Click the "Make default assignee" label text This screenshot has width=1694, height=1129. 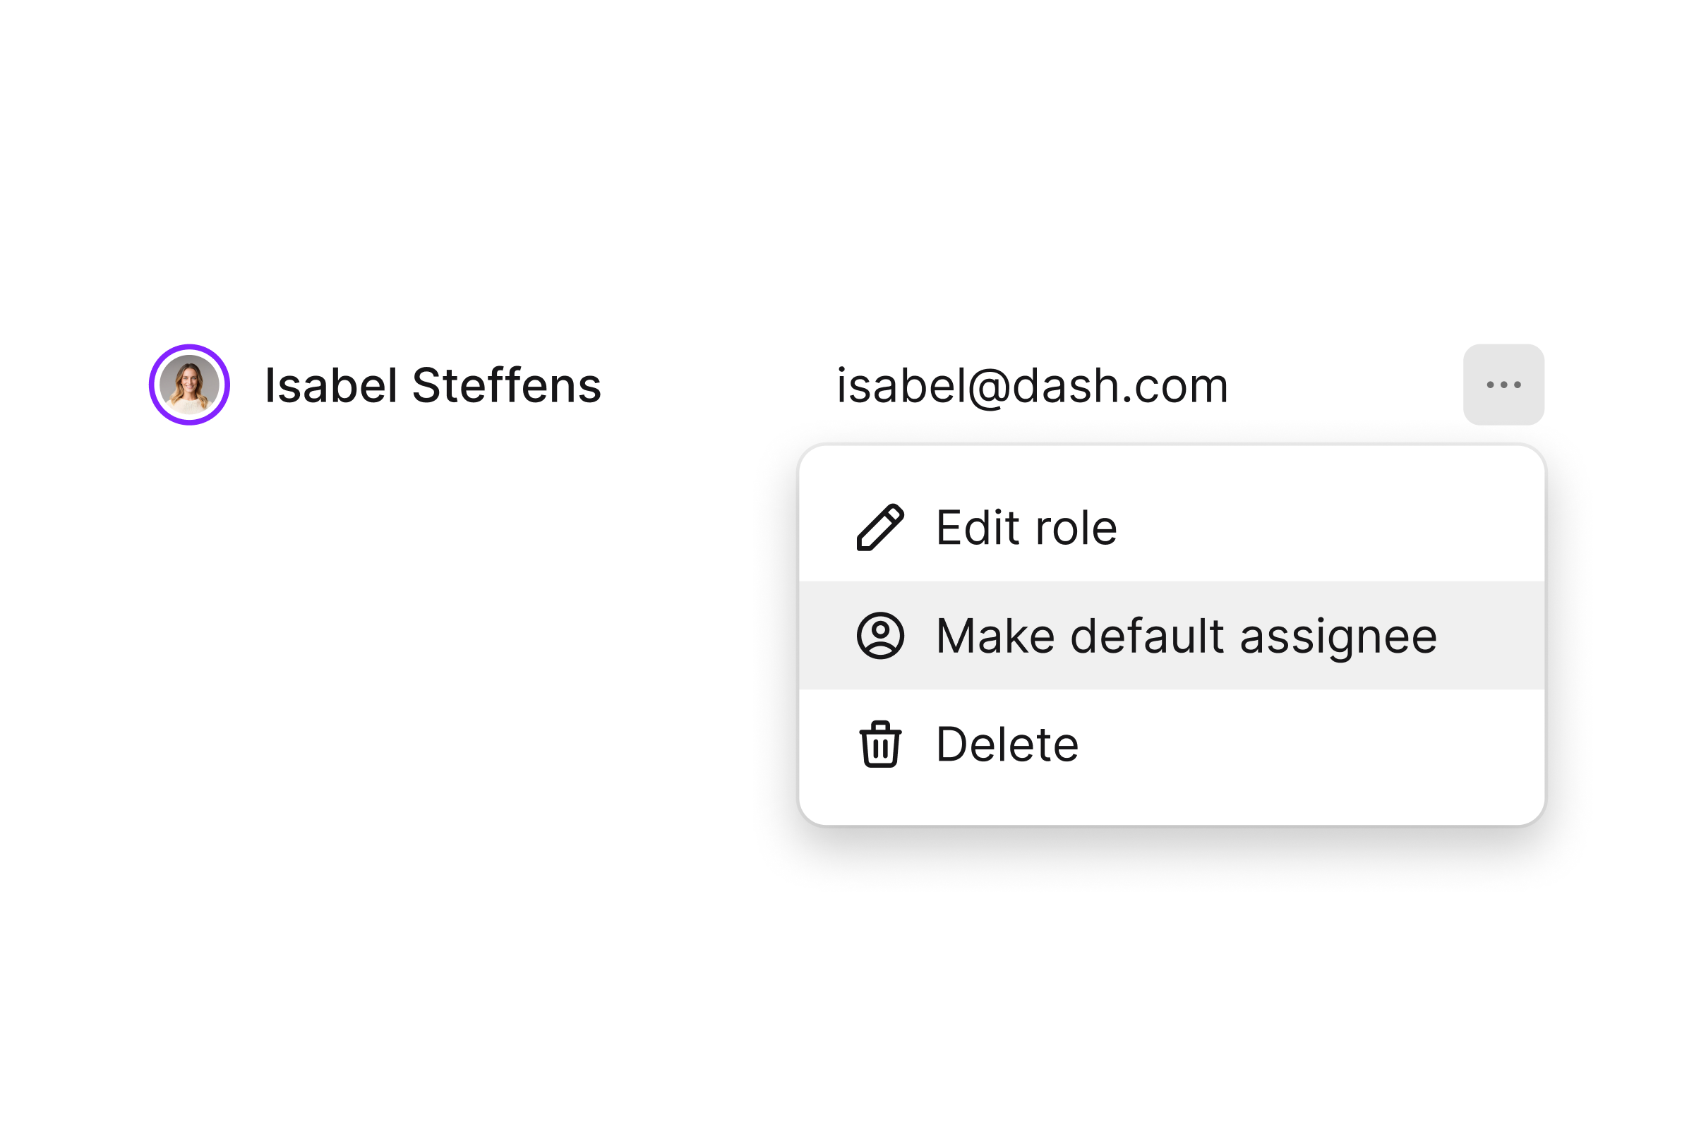click(1187, 636)
